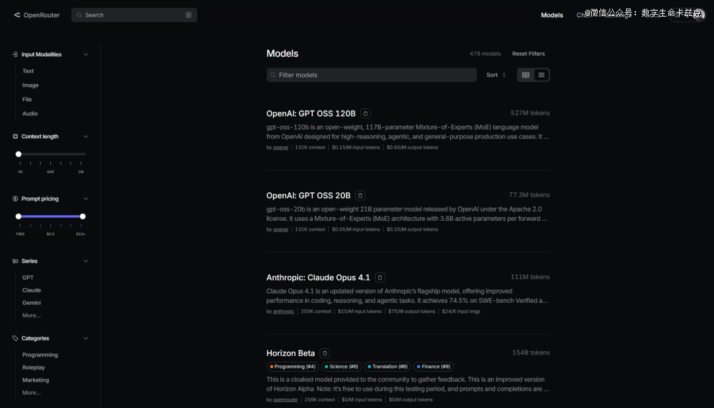Open the Models tab in top navigation

point(552,15)
